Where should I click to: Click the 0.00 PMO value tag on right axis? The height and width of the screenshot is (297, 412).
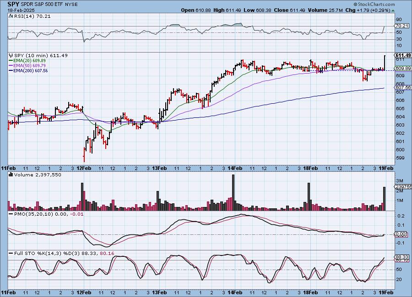click(401, 234)
